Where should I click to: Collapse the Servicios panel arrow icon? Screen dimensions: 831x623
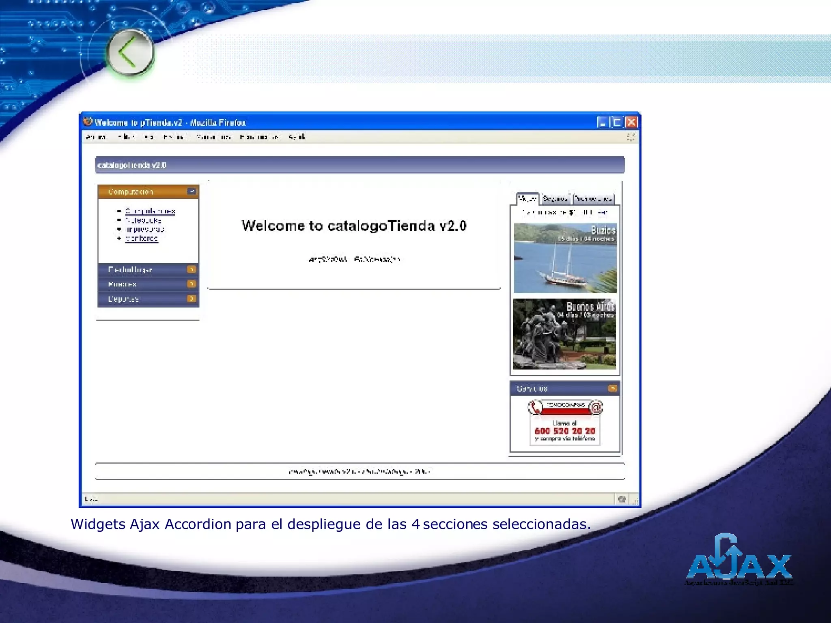(x=613, y=389)
